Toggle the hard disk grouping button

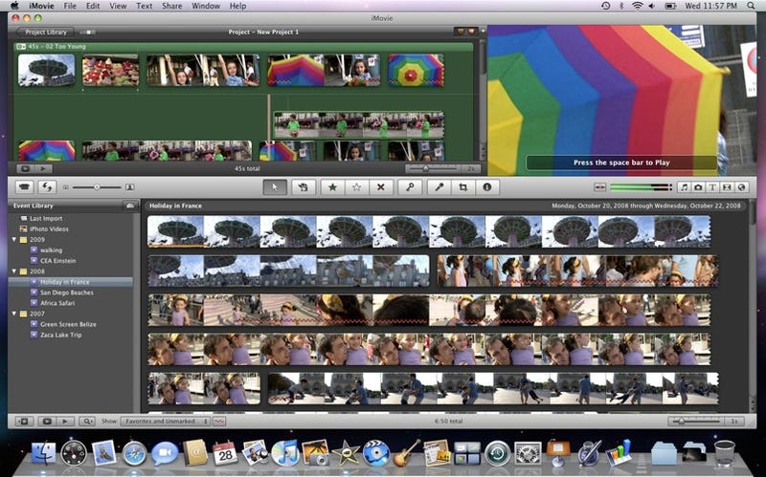(130, 206)
